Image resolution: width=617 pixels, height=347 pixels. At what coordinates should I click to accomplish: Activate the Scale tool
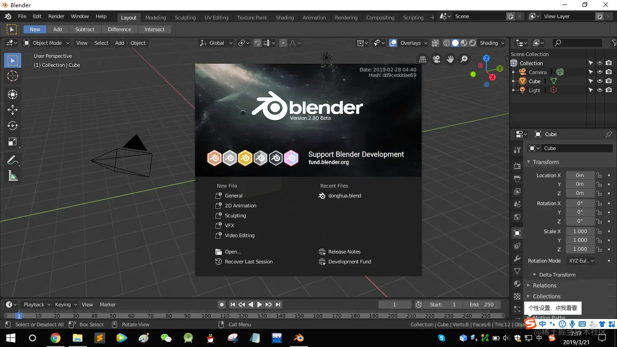coord(13,141)
